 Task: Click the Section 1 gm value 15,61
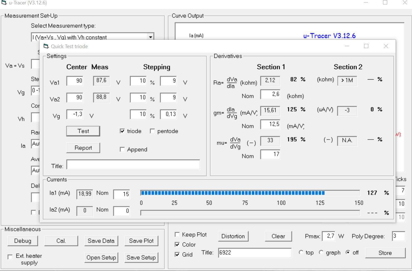[x=270, y=111]
